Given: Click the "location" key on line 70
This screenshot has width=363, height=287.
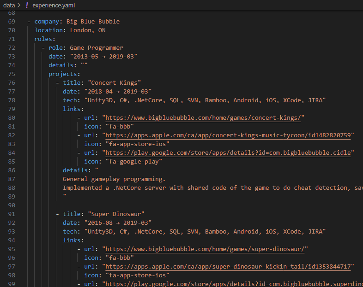Looking at the screenshot, I should [x=48, y=30].
